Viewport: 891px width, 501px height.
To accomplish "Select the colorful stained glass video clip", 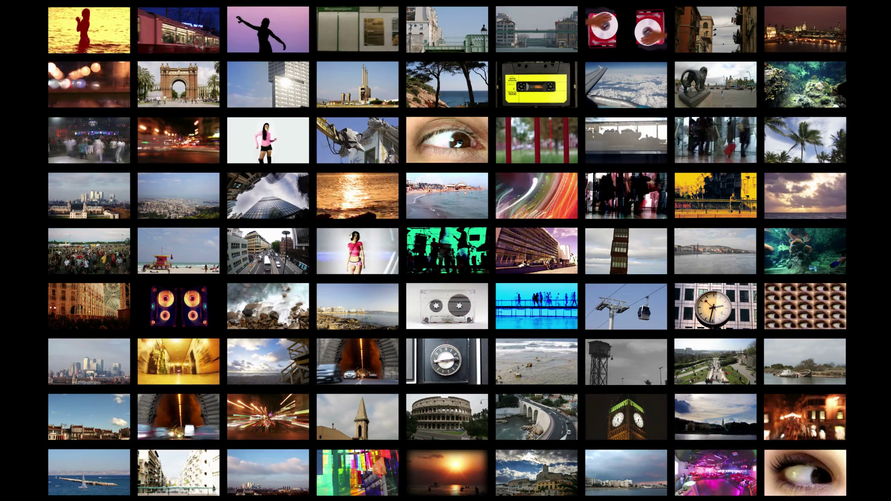I will click(x=357, y=473).
